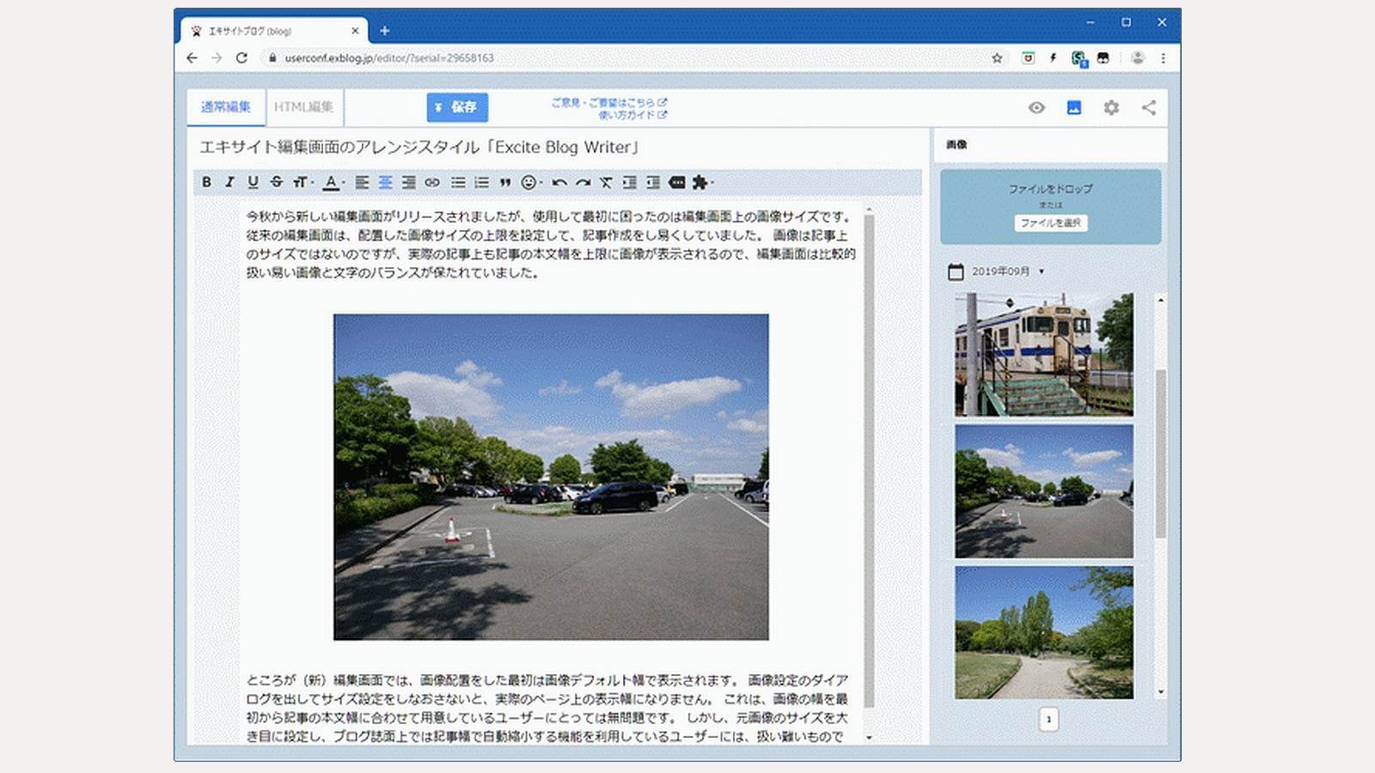Click the post title field
Screen dimensions: 1375x773
click(x=557, y=147)
